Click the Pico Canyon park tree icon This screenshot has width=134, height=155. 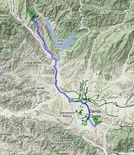(63, 133)
